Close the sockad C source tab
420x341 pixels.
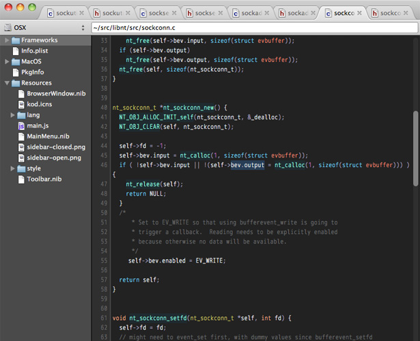coord(267,13)
